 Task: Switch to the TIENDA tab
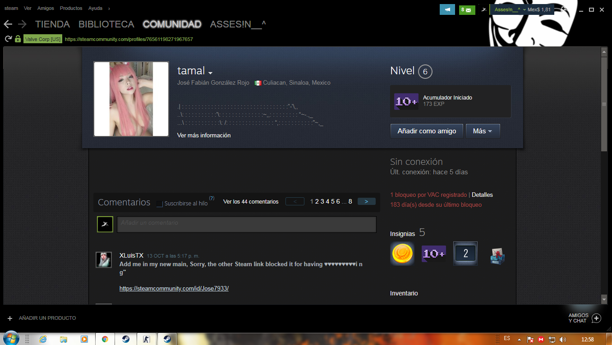point(53,24)
